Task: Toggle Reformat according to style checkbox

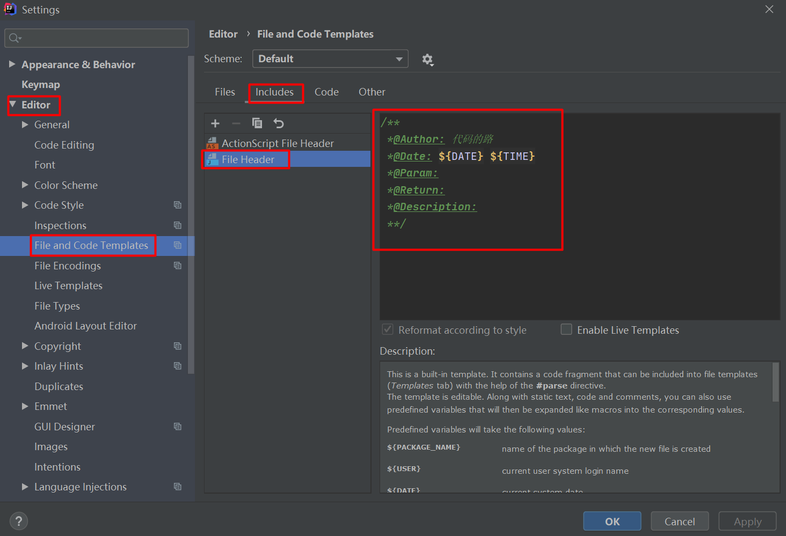Action: point(387,329)
